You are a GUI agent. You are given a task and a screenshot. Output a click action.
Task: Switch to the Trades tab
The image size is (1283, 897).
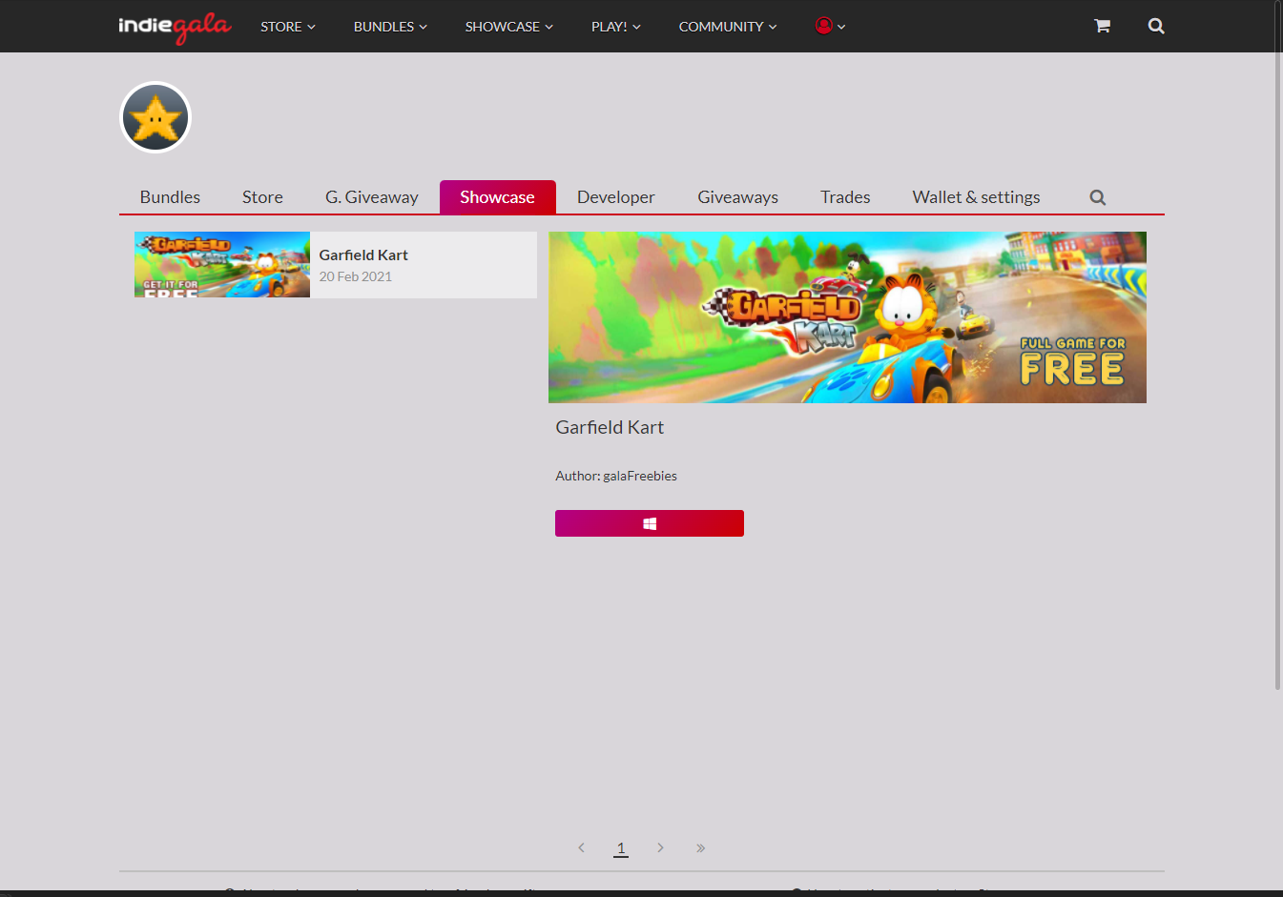[x=845, y=197]
